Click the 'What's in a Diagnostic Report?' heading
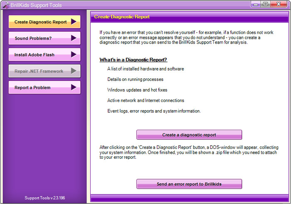 tap(133, 60)
